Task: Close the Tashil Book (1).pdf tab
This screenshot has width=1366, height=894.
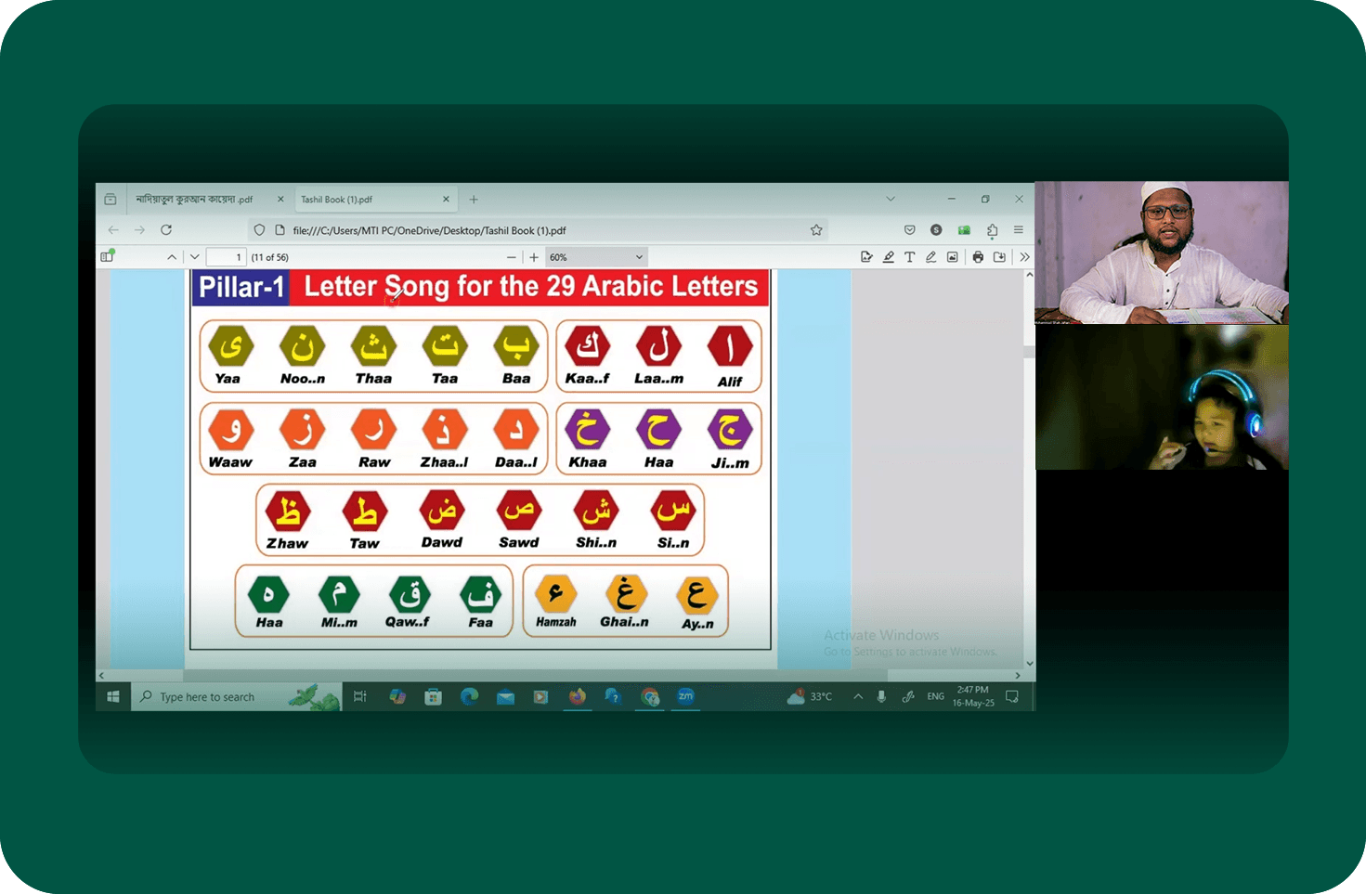Action: 446,200
